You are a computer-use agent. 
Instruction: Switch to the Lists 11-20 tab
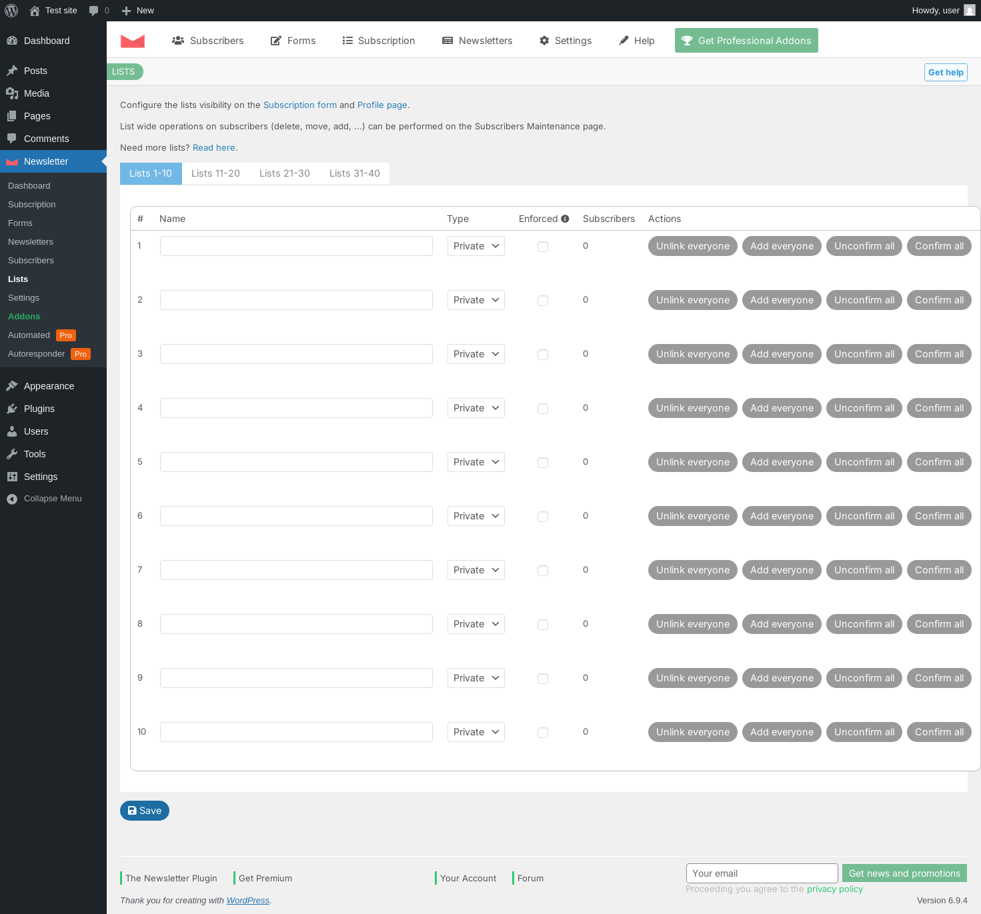click(x=215, y=173)
